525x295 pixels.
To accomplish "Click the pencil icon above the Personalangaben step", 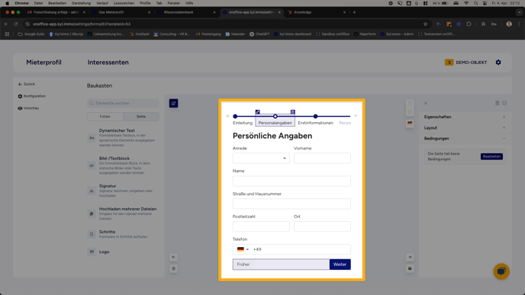I will coord(257,112).
